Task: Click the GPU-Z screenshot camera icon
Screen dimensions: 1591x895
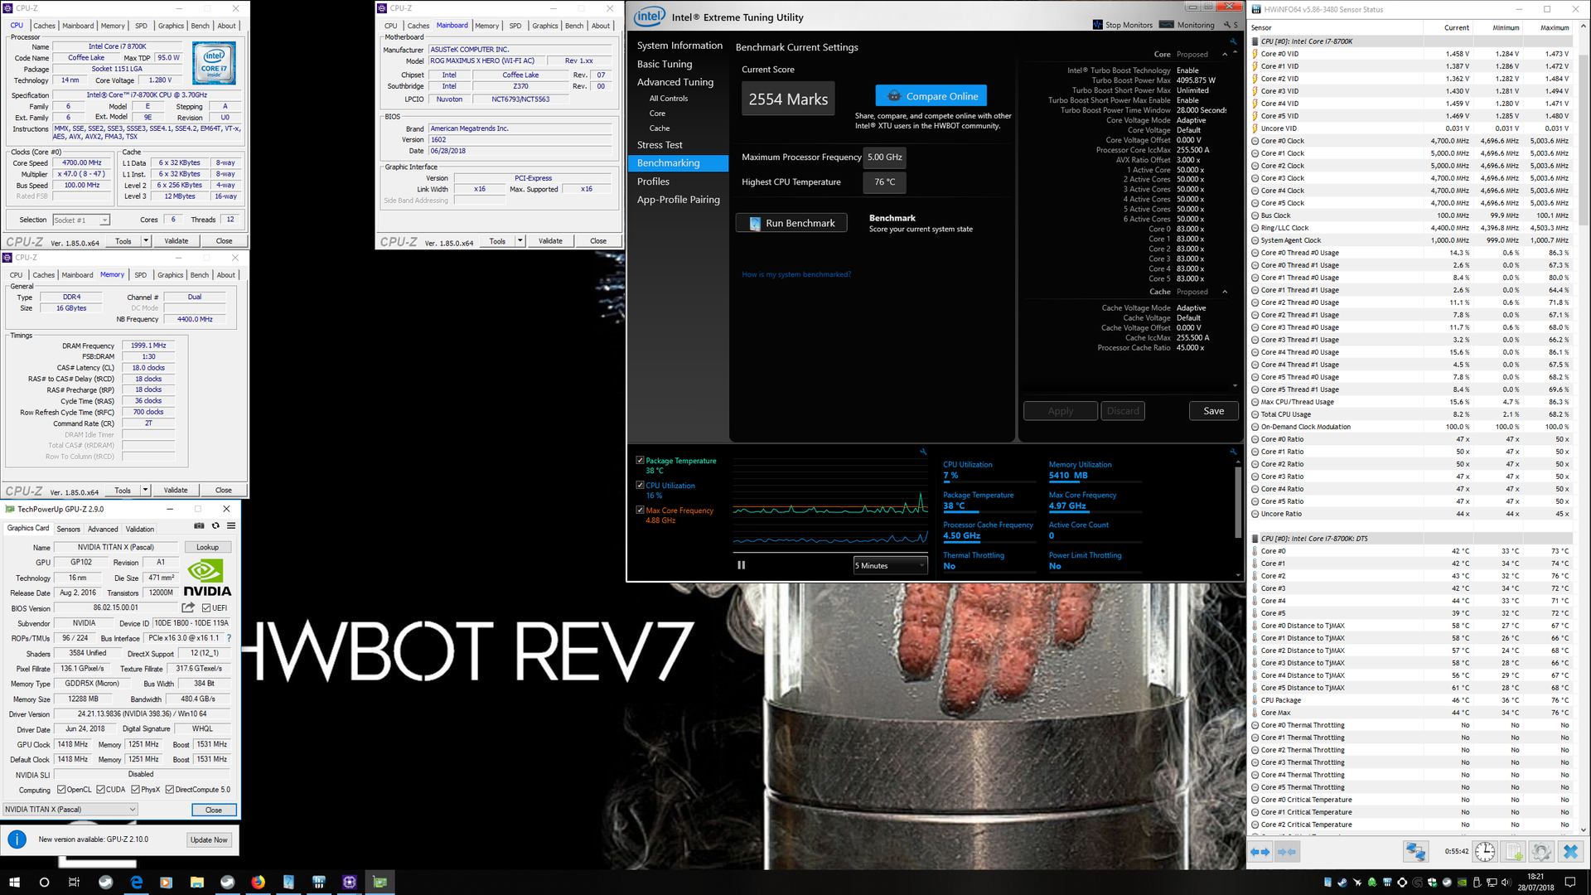Action: point(199,525)
